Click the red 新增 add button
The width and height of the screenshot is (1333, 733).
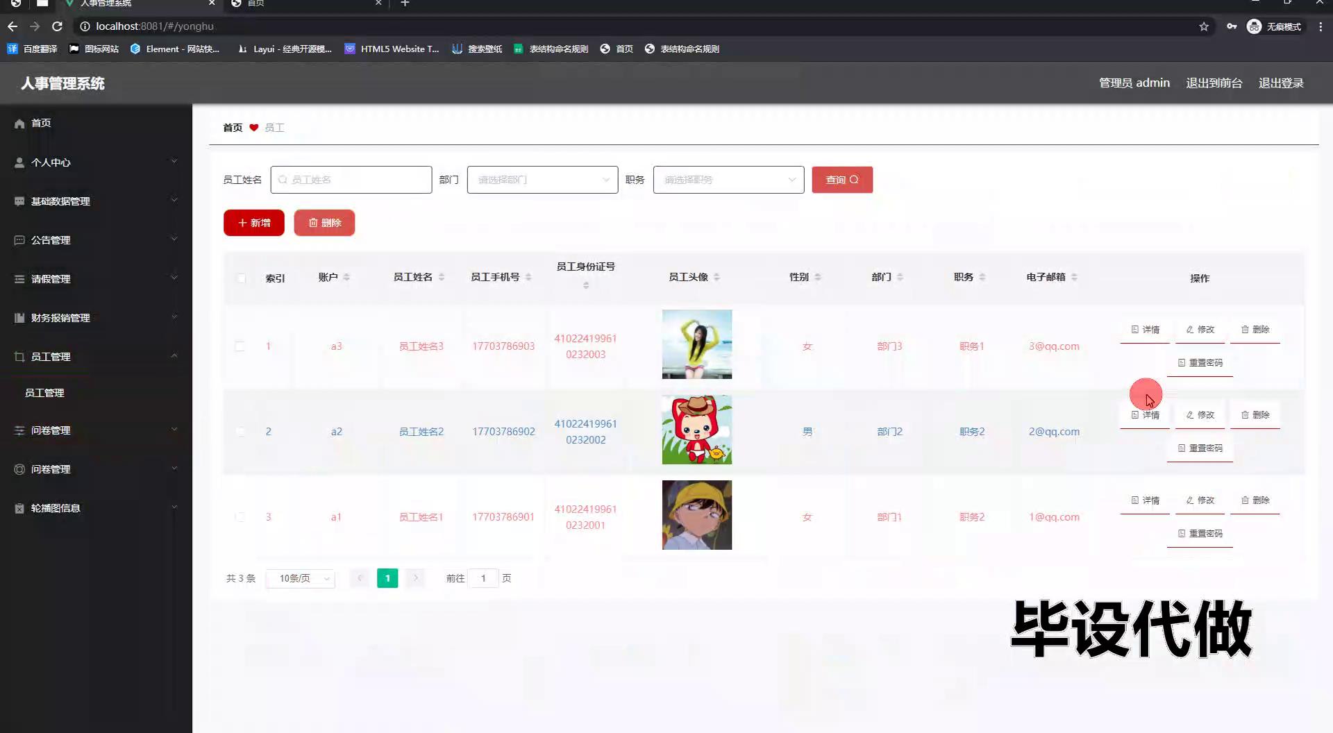(254, 223)
